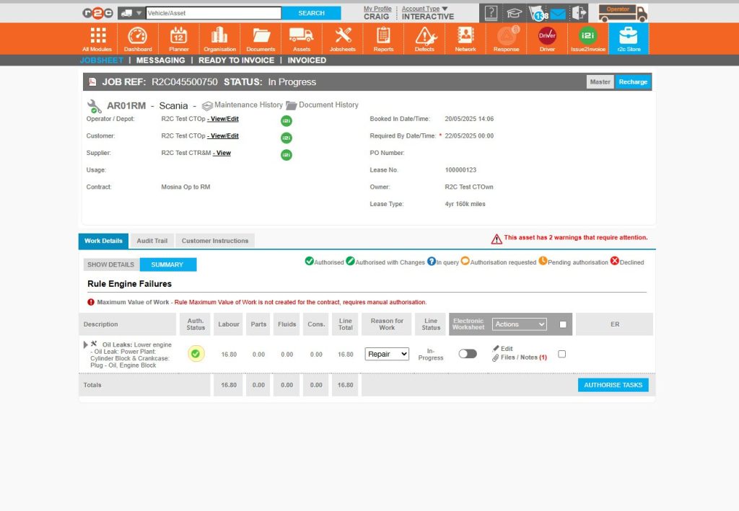Tick the checkbox beside Files / Notes
739x511 pixels.
coord(561,354)
